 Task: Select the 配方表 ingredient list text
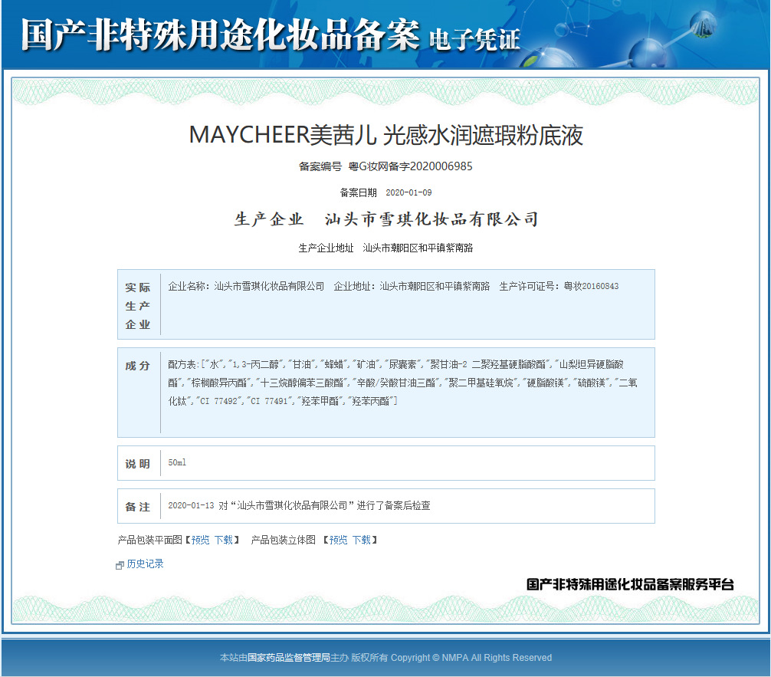click(402, 383)
